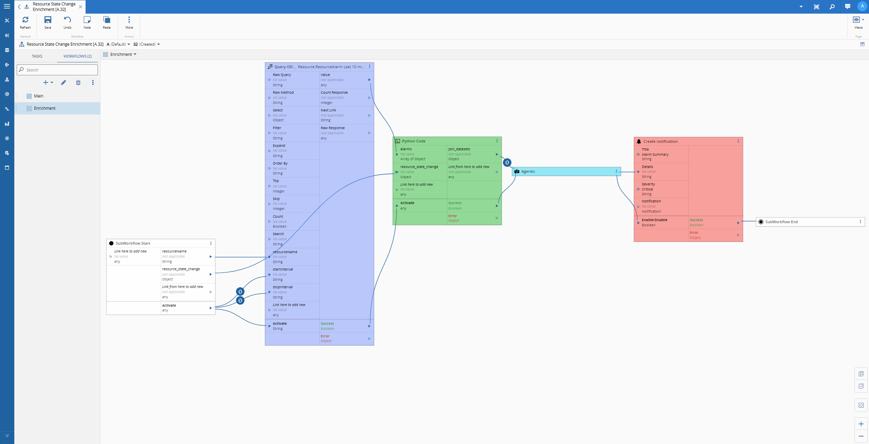Click the Save button in the ribbon
Viewport: 869px width, 444px height.
pos(47,22)
